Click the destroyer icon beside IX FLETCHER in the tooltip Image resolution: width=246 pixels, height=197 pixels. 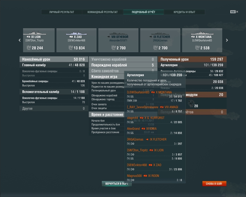coord(147,139)
